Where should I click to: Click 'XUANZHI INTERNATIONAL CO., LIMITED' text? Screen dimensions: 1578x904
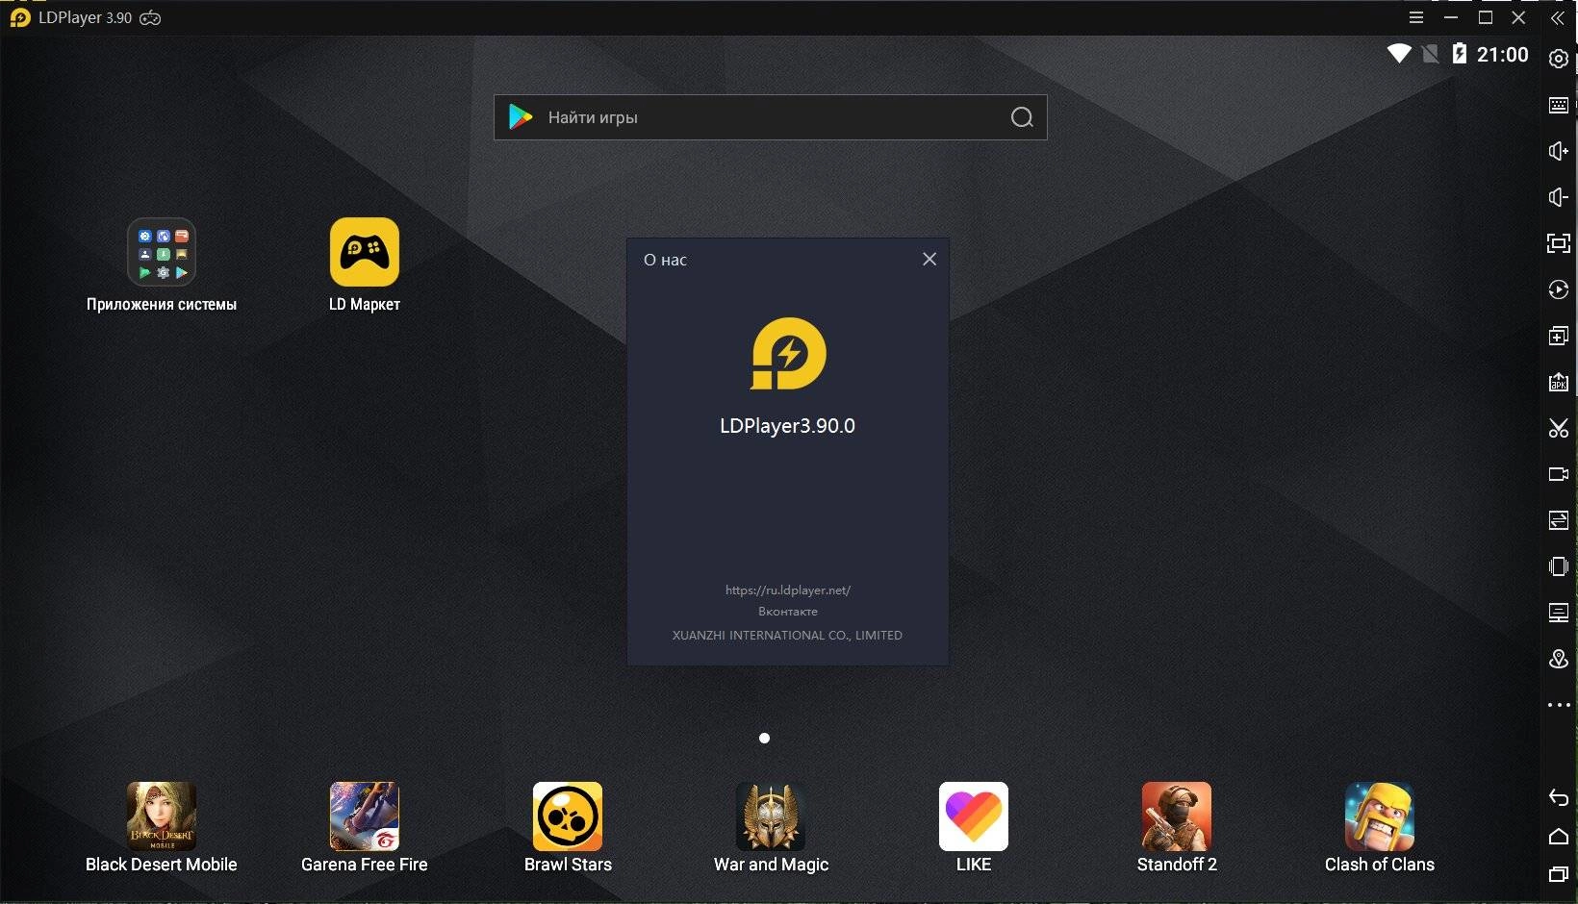coord(787,636)
